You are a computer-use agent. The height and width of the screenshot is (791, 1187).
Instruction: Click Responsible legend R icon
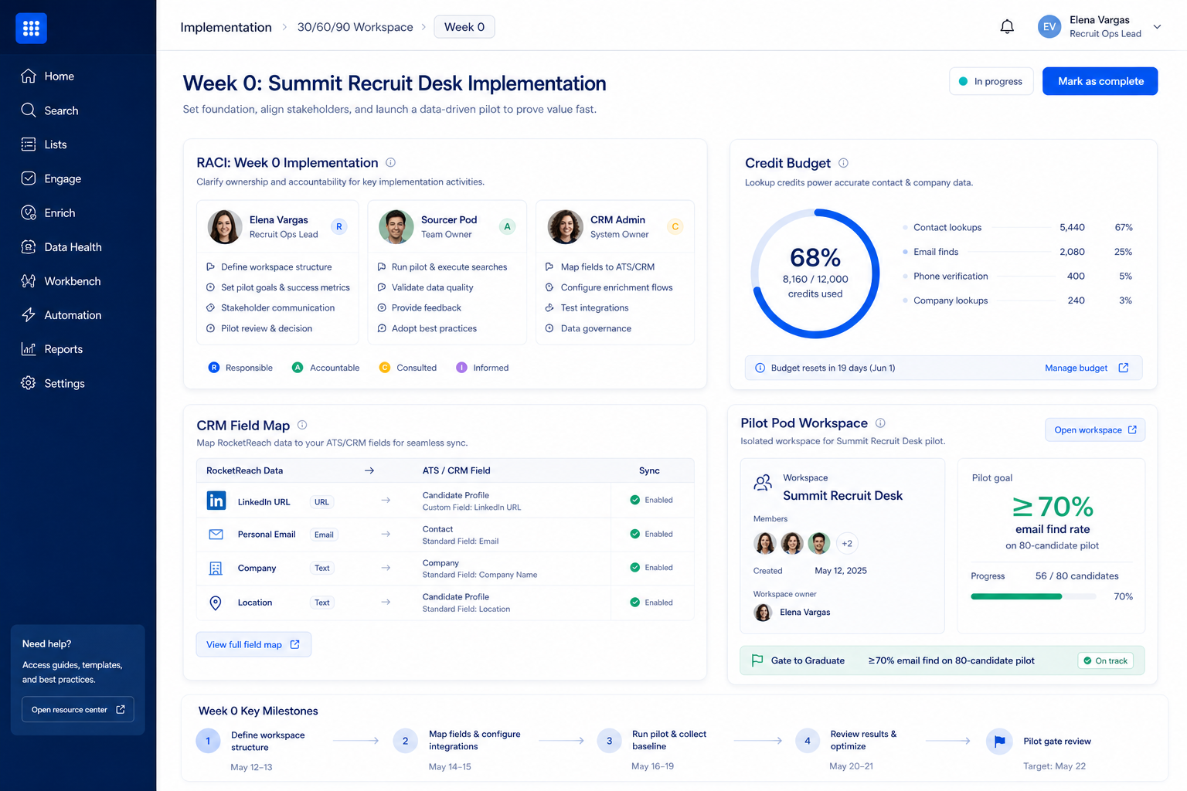coord(214,368)
